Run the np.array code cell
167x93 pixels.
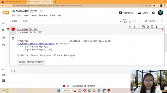13,29
